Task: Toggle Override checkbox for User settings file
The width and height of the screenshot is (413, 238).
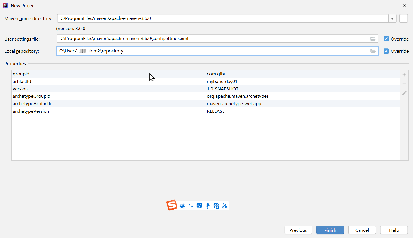Action: click(x=386, y=39)
